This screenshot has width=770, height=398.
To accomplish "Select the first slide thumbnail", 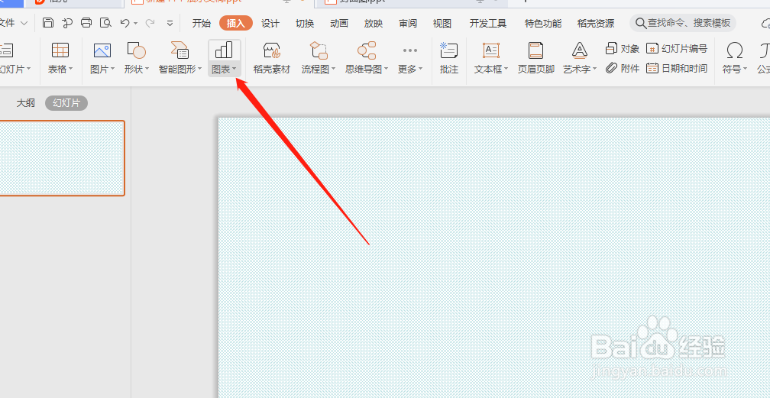I will point(61,158).
